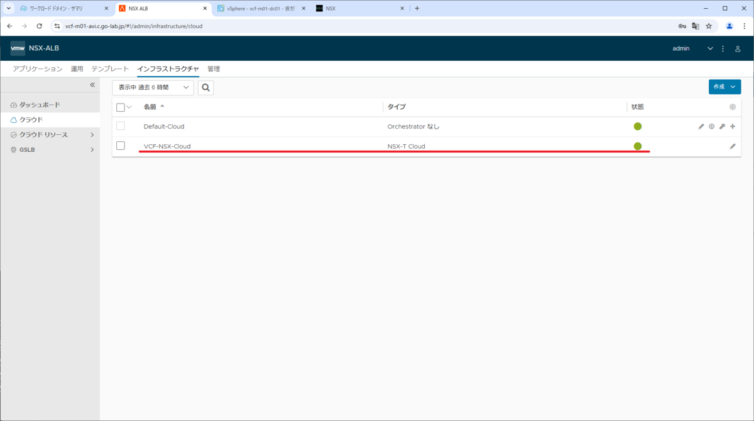The height and width of the screenshot is (421, 754).
Task: View site information icon in address bar
Action: 57,26
